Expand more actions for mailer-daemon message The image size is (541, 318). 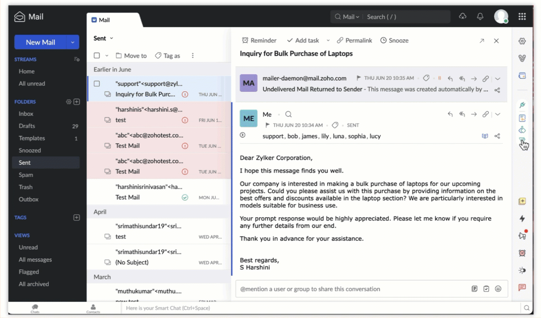tap(497, 79)
